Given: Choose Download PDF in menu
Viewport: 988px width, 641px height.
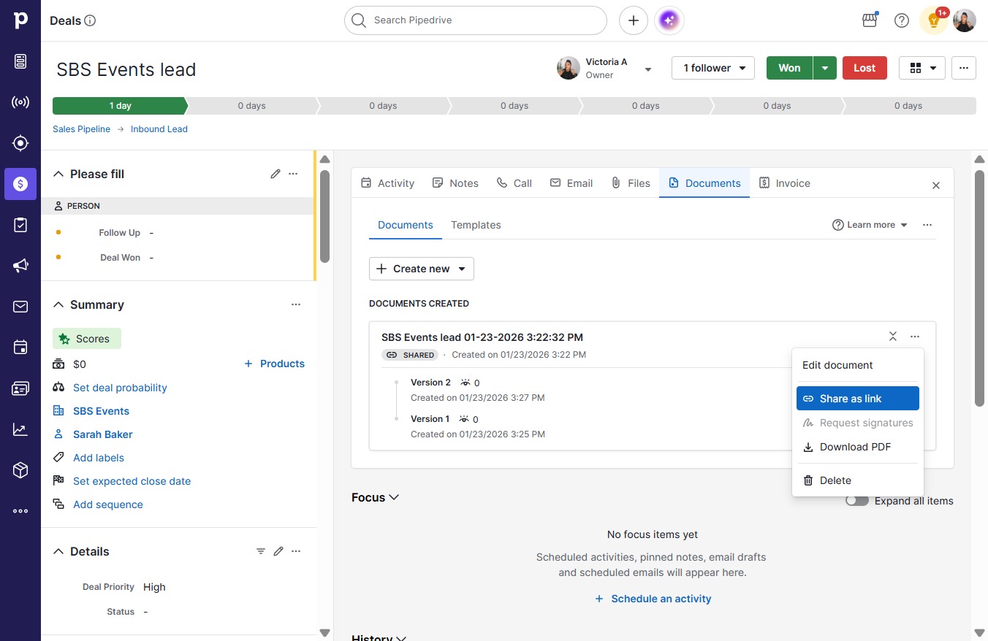Looking at the screenshot, I should [858, 447].
